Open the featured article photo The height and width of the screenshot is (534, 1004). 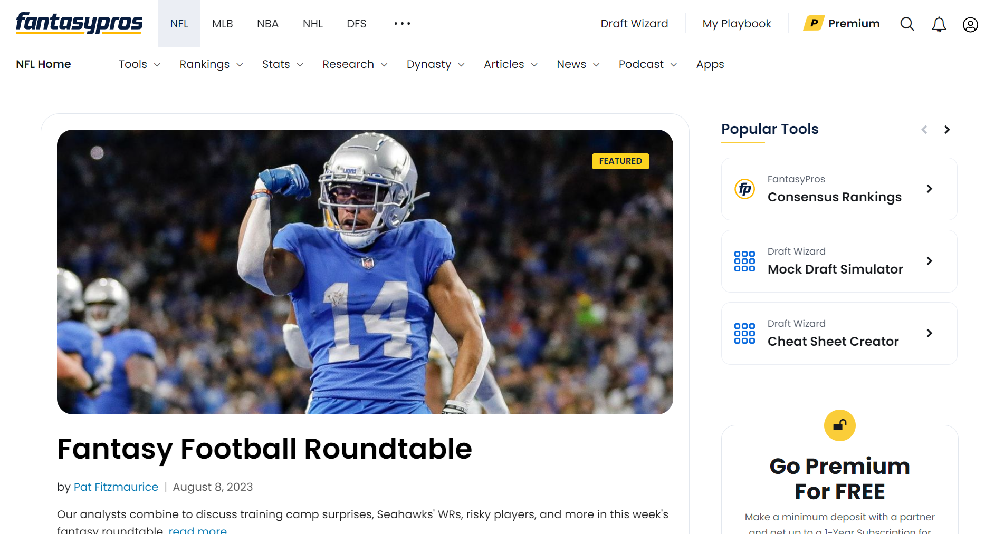365,272
